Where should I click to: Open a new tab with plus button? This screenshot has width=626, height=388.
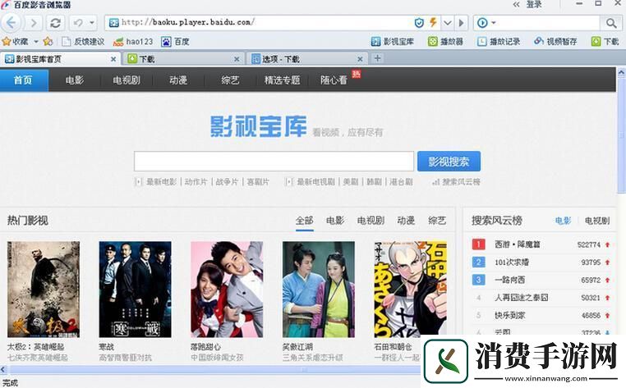pos(377,58)
